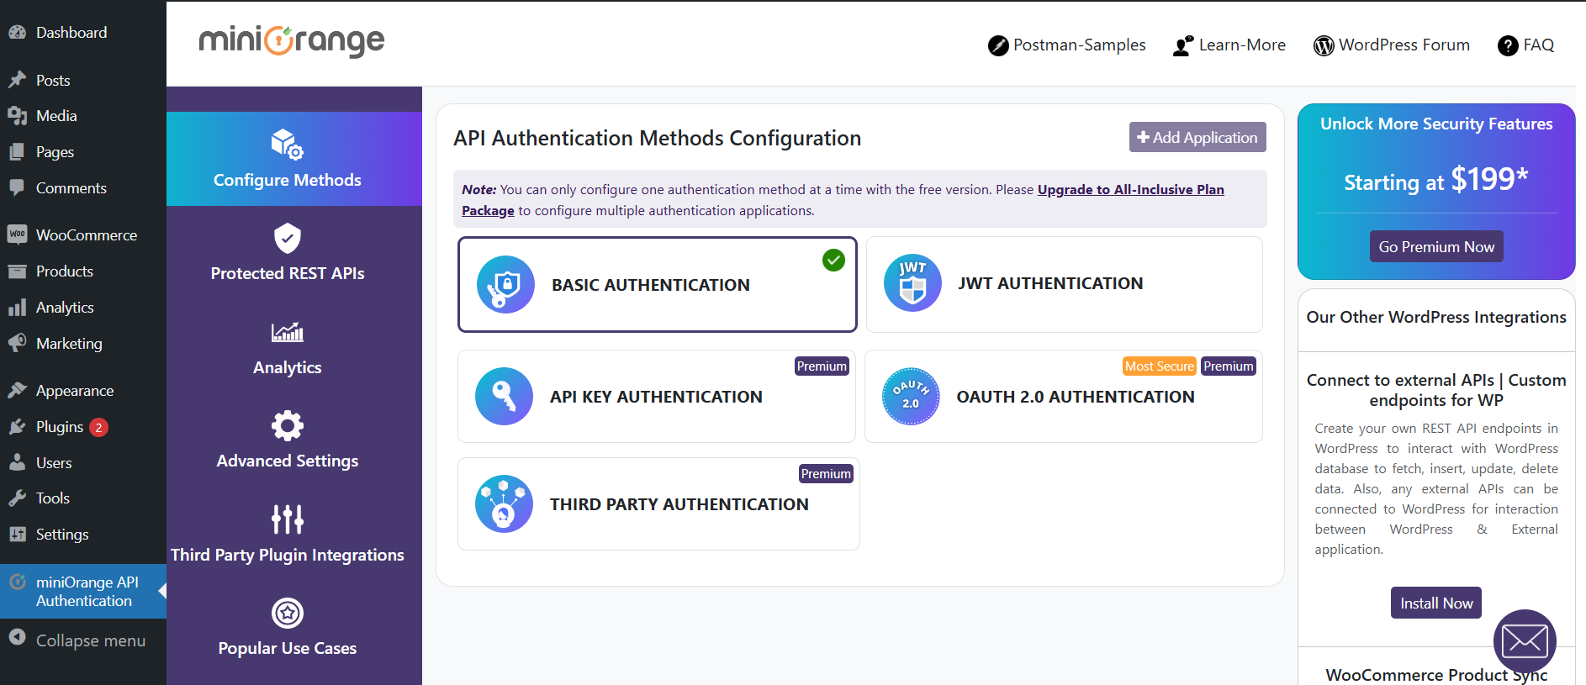Open the Dashboard menu icon

17,33
